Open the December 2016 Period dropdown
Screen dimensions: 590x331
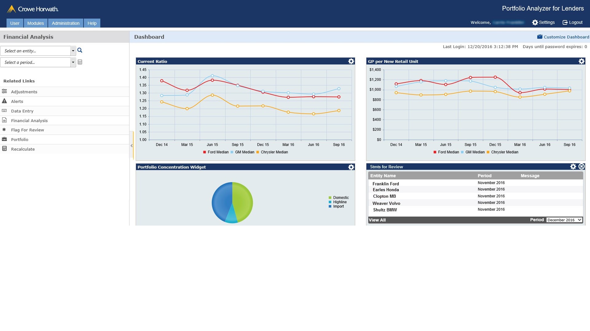pos(564,220)
